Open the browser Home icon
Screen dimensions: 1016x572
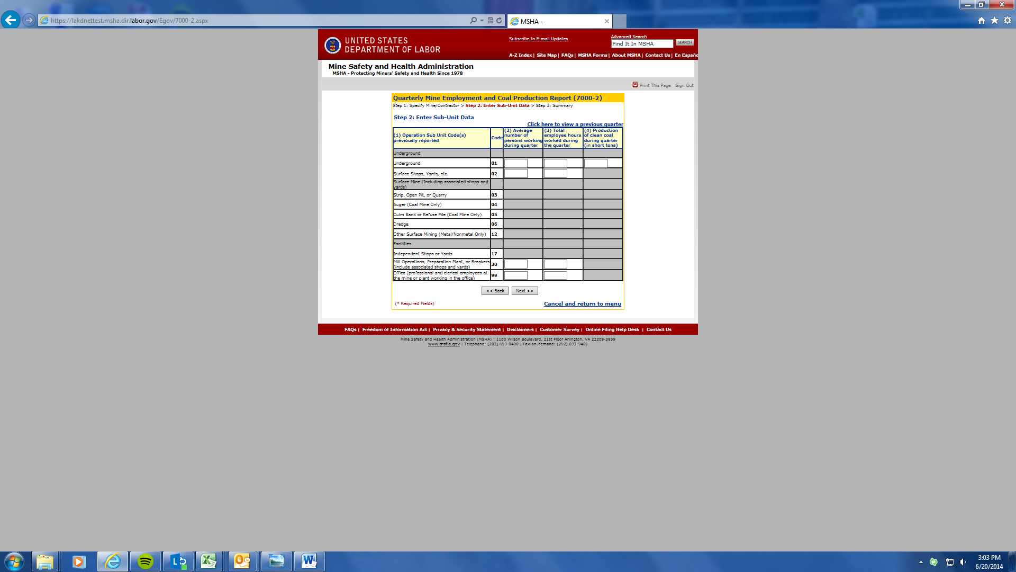(x=982, y=21)
